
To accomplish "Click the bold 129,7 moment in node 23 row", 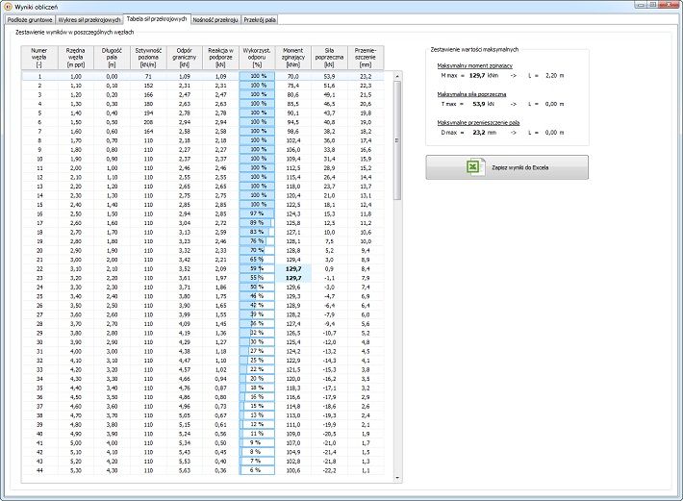I will click(x=293, y=278).
